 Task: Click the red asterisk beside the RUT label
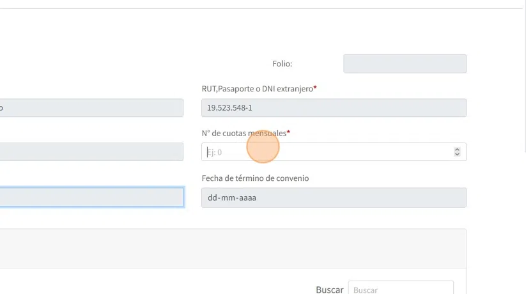(x=315, y=88)
